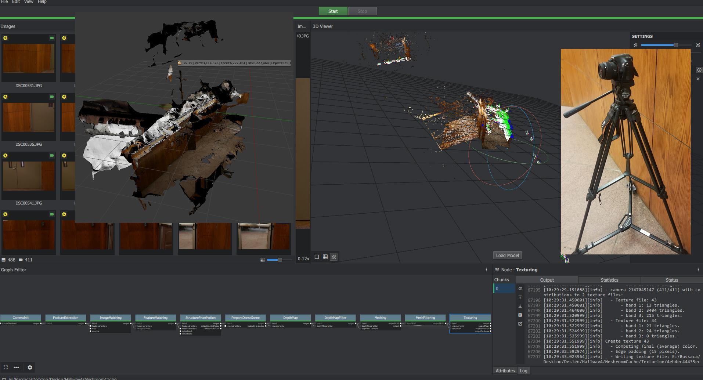
Task: Copy log to clipboard icon
Action: [520, 315]
